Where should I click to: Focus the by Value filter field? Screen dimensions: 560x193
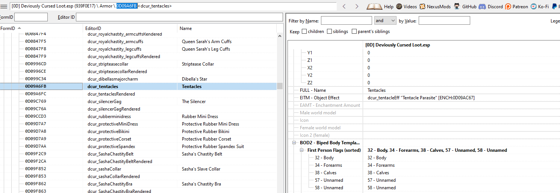(x=444, y=21)
